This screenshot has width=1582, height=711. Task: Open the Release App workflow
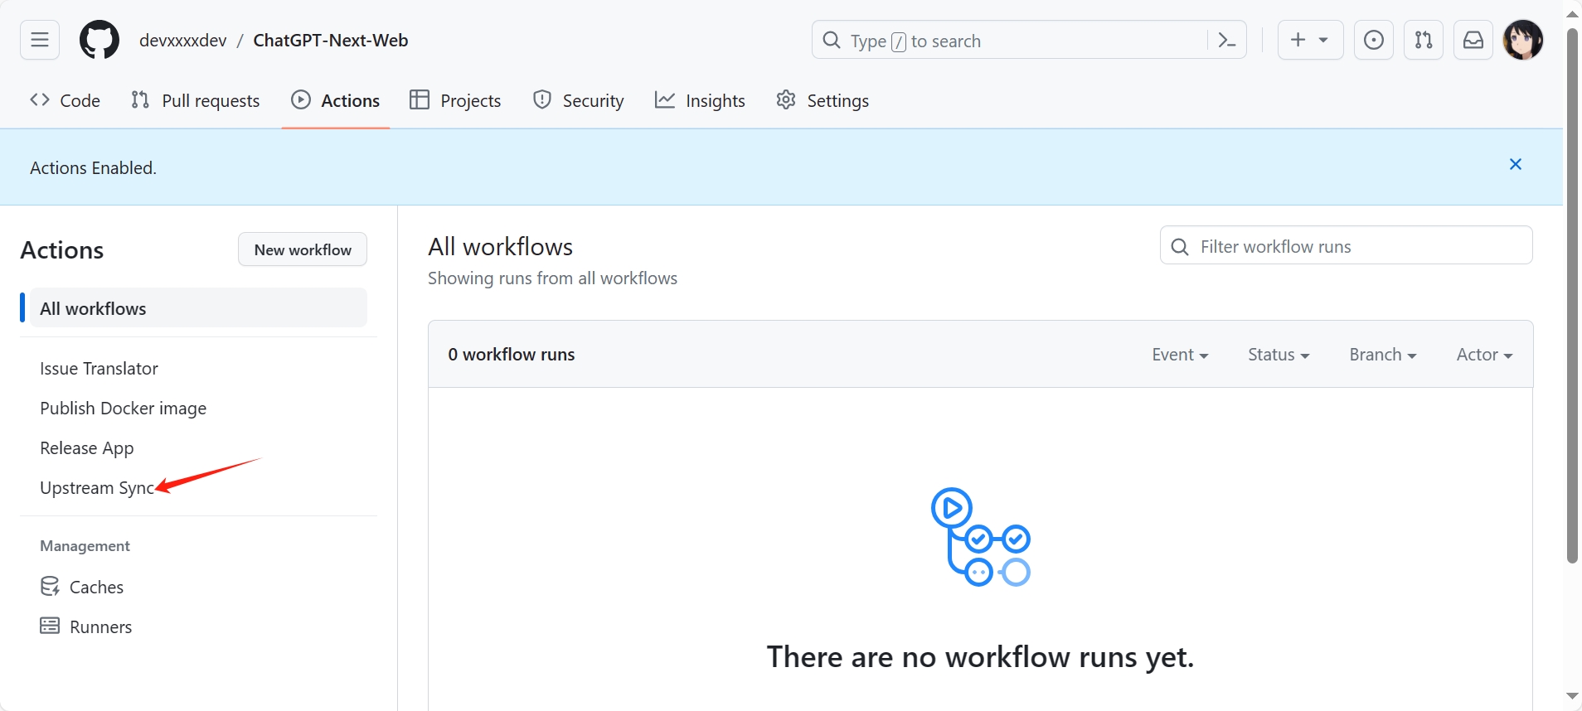(86, 448)
